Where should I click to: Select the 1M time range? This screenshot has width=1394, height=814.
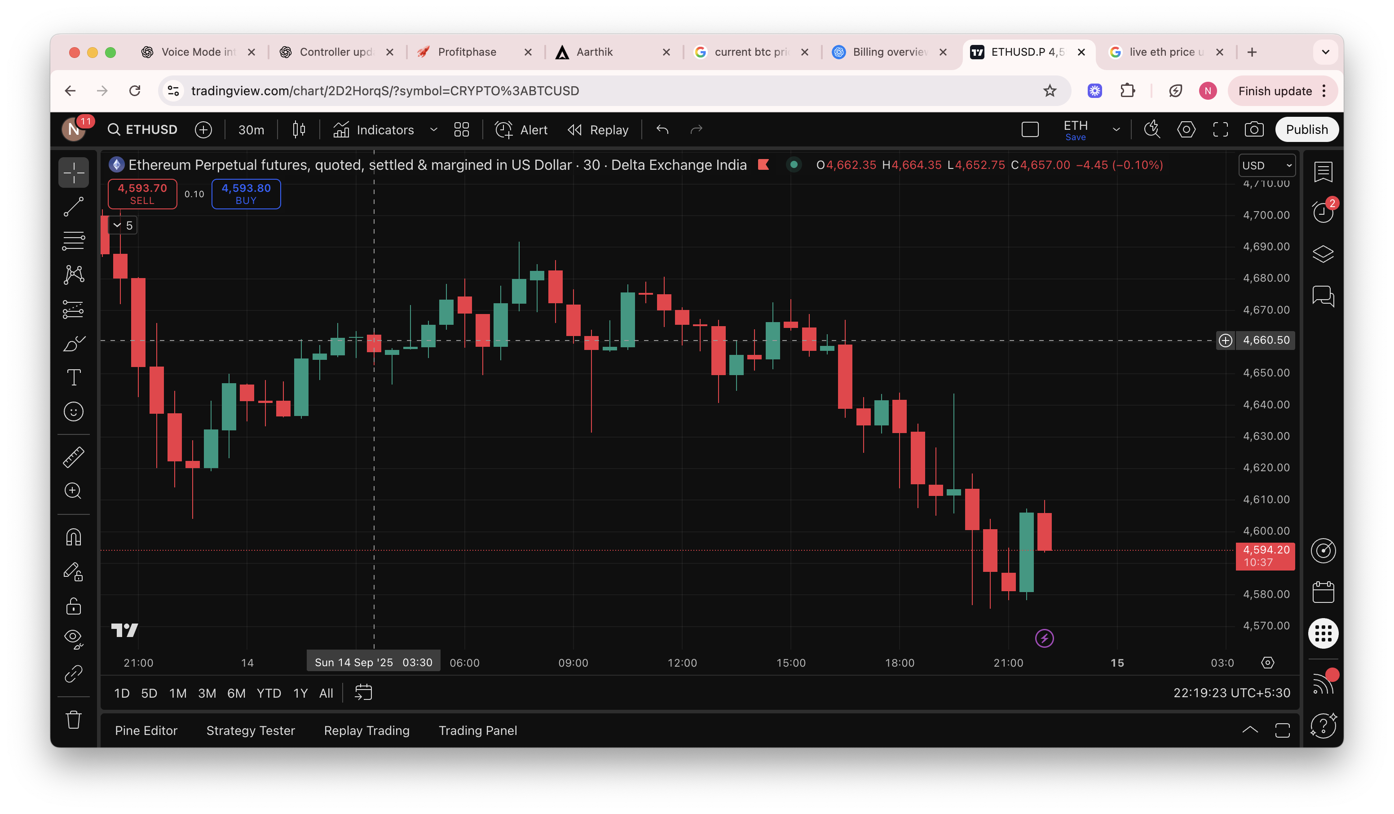tap(177, 693)
